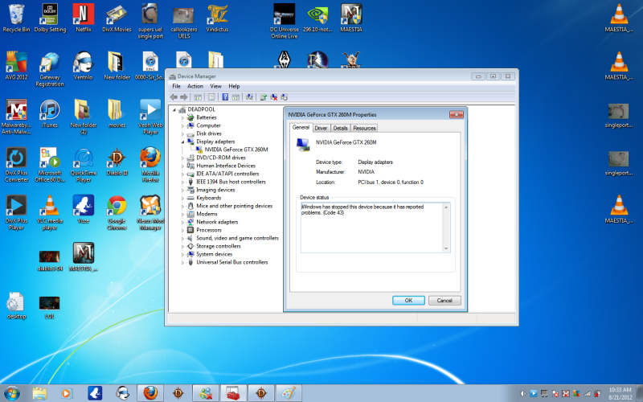Expand the Batteries node
The width and height of the screenshot is (643, 402).
[x=183, y=117]
